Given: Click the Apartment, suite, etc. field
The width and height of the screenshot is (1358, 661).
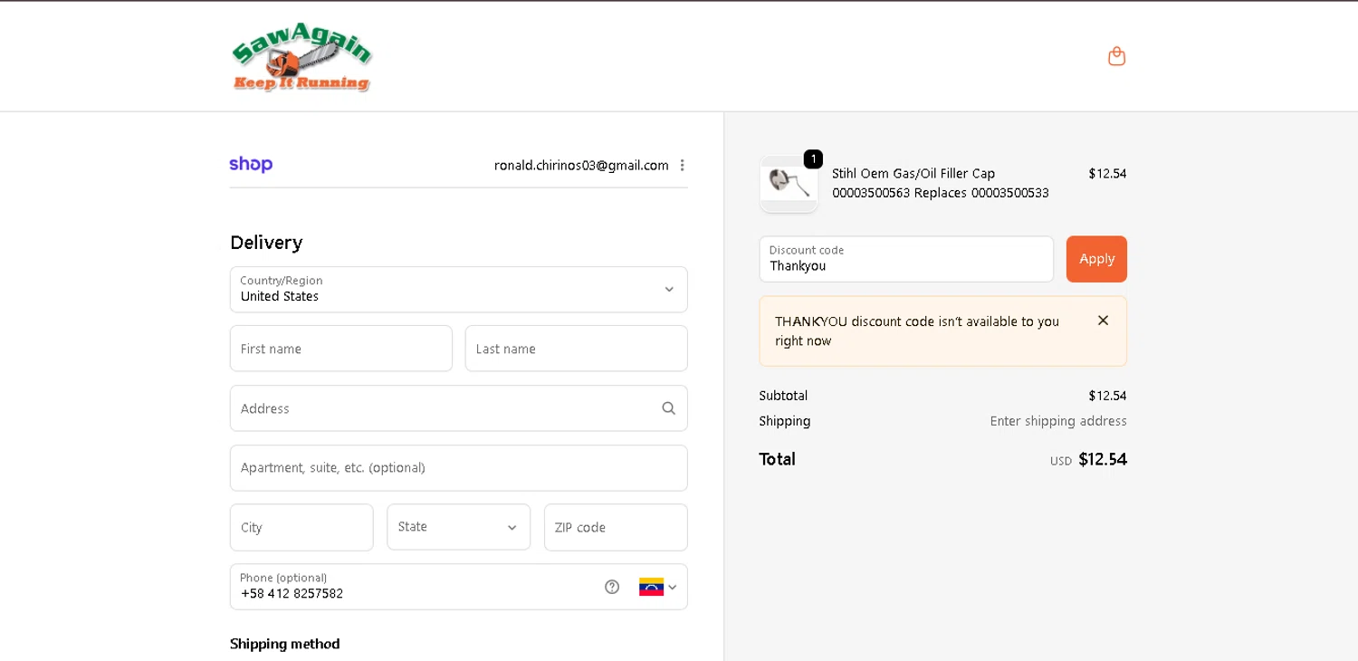Looking at the screenshot, I should [x=459, y=468].
